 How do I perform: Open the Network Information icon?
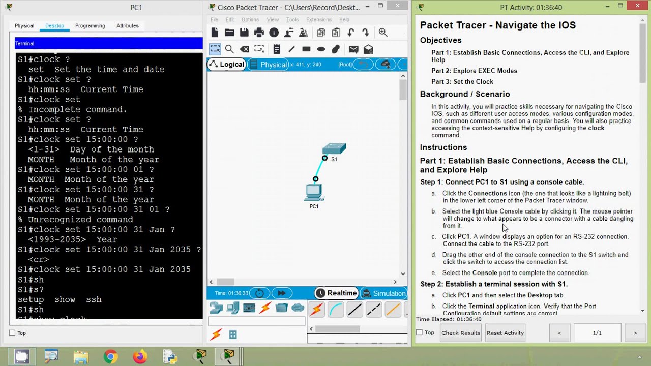274,33
